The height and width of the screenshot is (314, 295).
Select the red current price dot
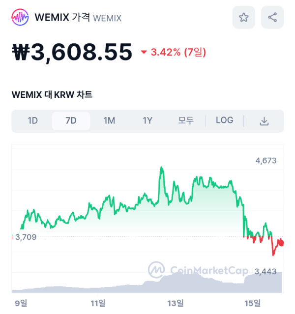[281, 243]
